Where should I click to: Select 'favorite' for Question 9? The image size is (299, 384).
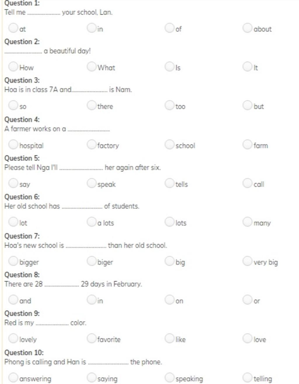[x=91, y=338]
